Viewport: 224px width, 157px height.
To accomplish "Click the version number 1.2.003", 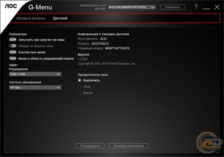I will pyautogui.click(x=83, y=59).
